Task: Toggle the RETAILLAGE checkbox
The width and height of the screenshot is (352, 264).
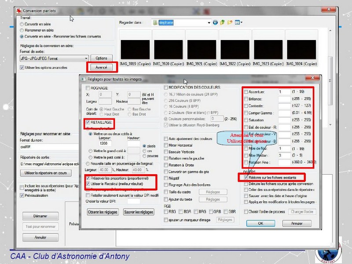Action: [x=88, y=122]
